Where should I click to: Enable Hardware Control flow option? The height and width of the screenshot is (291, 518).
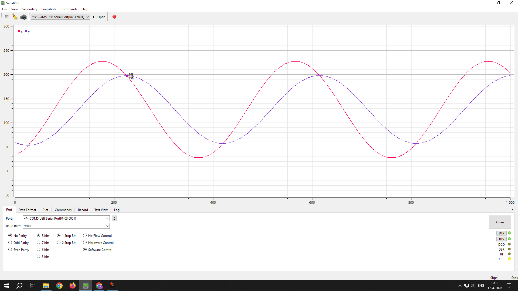85,242
